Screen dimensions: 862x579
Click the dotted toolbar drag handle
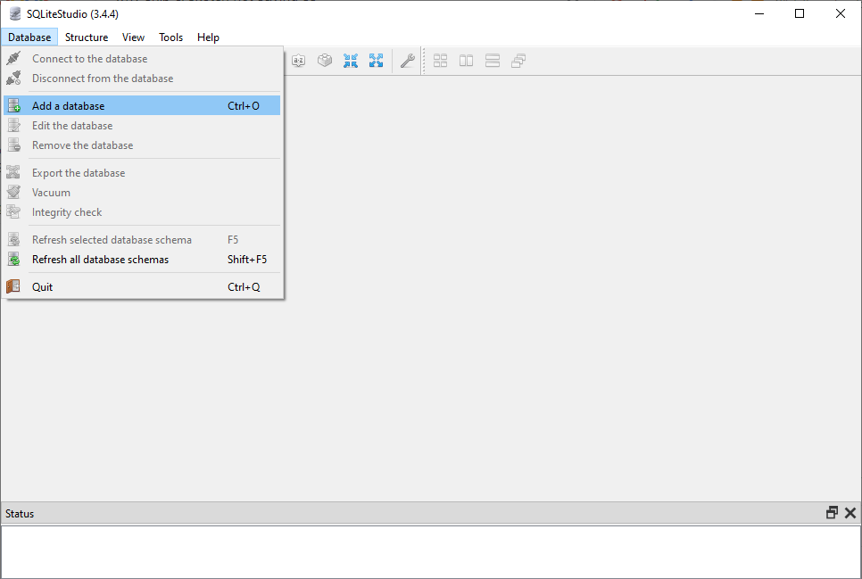pos(423,61)
